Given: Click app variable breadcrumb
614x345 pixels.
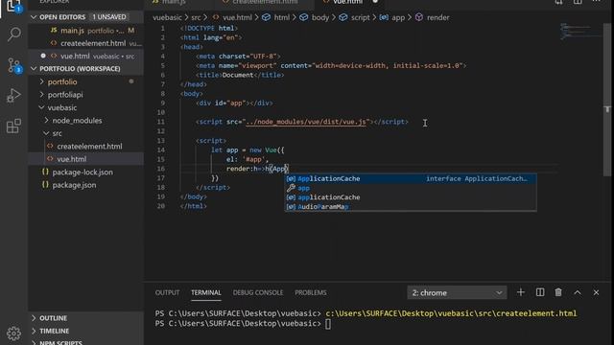Looking at the screenshot, I should tap(392, 17).
